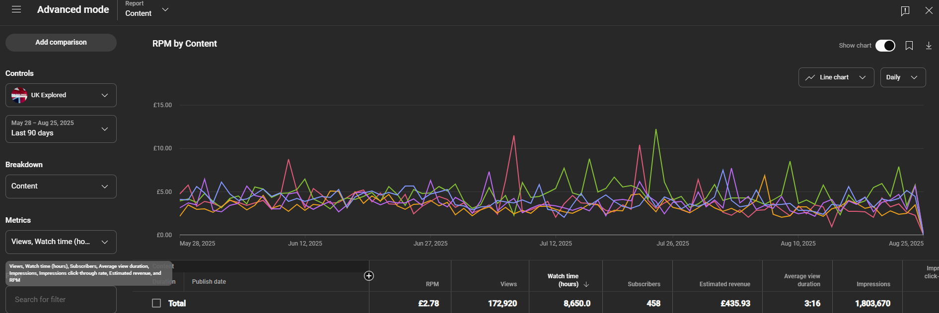Click the £0.00 y-axis label

[x=164, y=235]
